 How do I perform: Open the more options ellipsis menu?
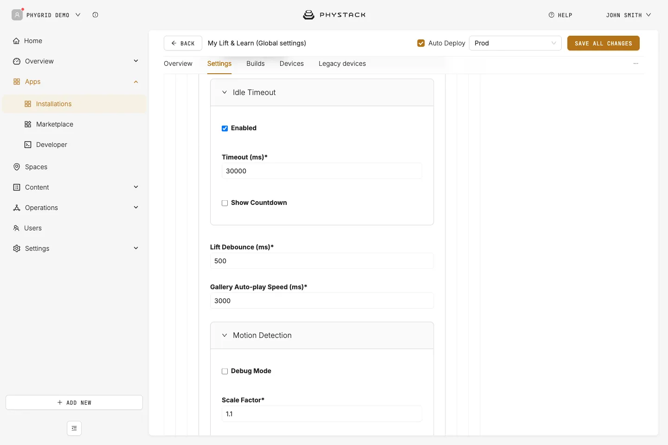[636, 64]
